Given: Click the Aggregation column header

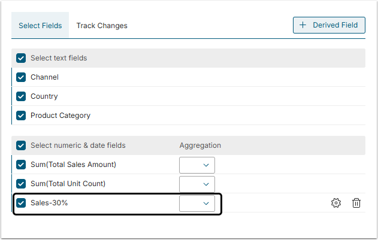Looking at the screenshot, I should click(x=200, y=145).
